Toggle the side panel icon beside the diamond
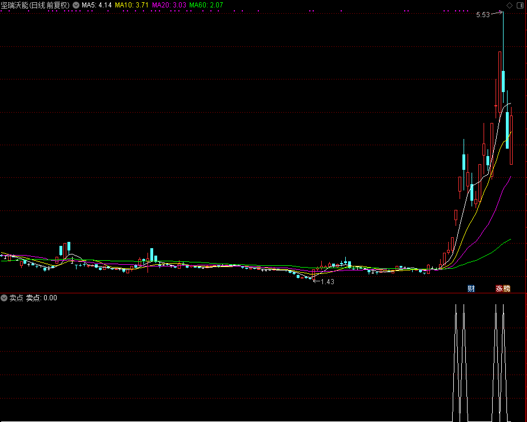Screen dimensions: 527x422 click(520, 5)
